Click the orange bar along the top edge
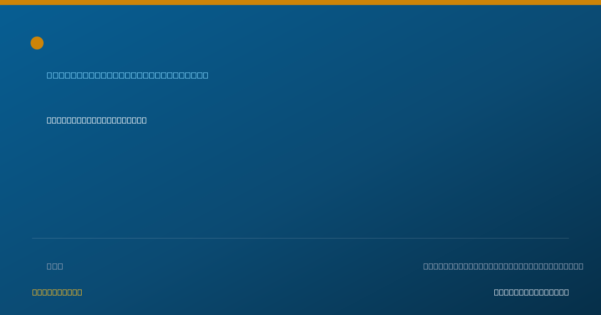This screenshot has width=601, height=315. pos(300,2)
